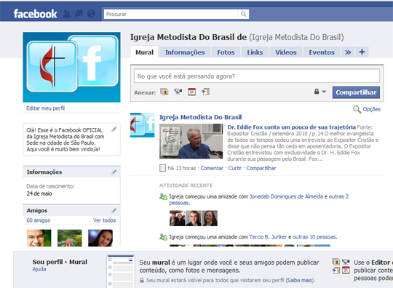This screenshot has height=288, width=393.
Task: Open the friend requests icon
Action: pos(67,14)
